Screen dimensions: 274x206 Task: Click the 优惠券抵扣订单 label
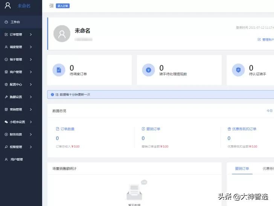point(244,129)
